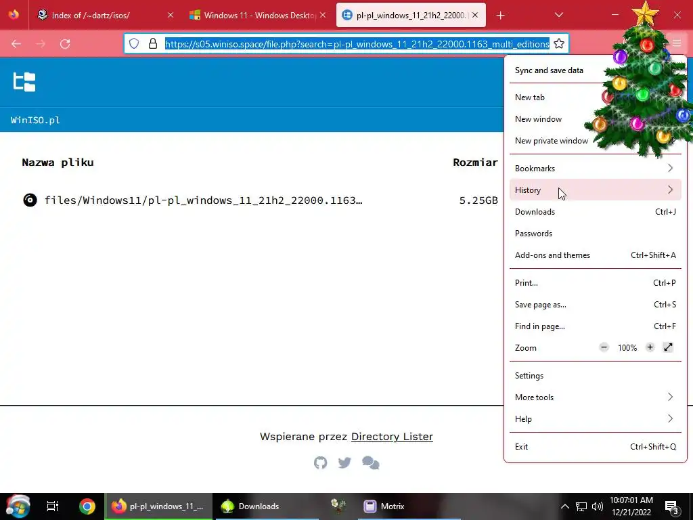
Task: Expand the Bookmarks submenu
Action: [596, 169]
